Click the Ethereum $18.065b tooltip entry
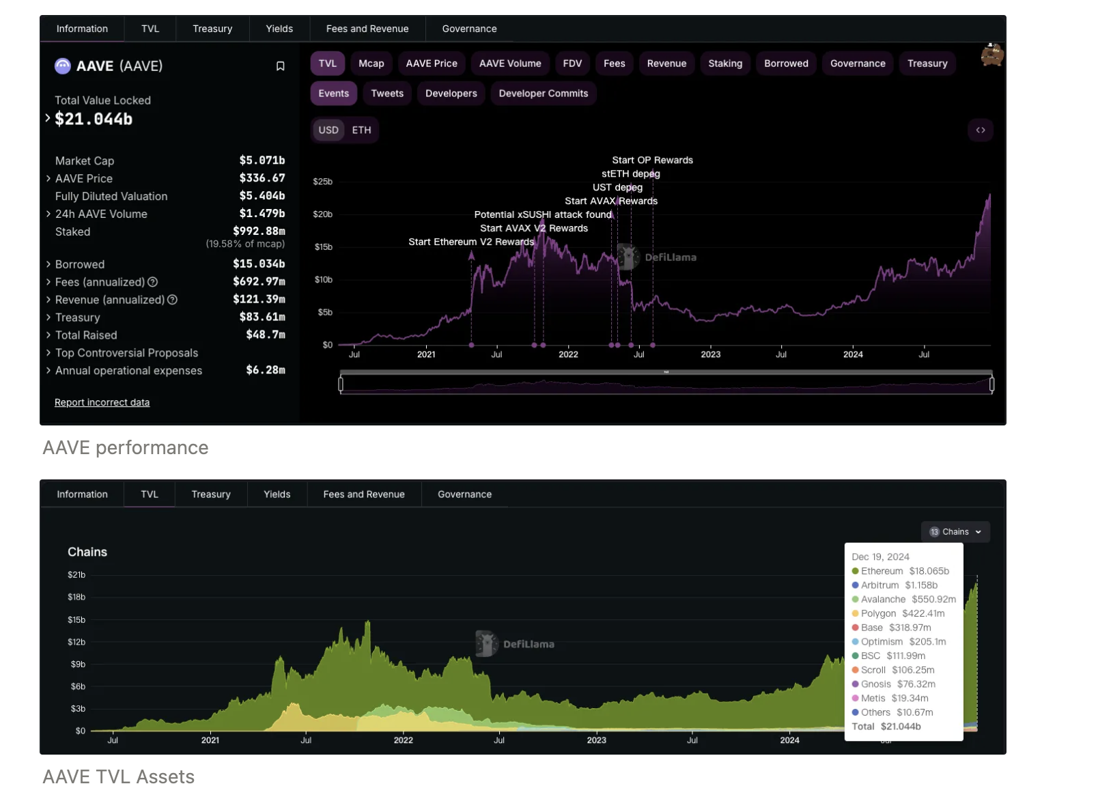Screen dimensions: 1098x799 click(901, 571)
